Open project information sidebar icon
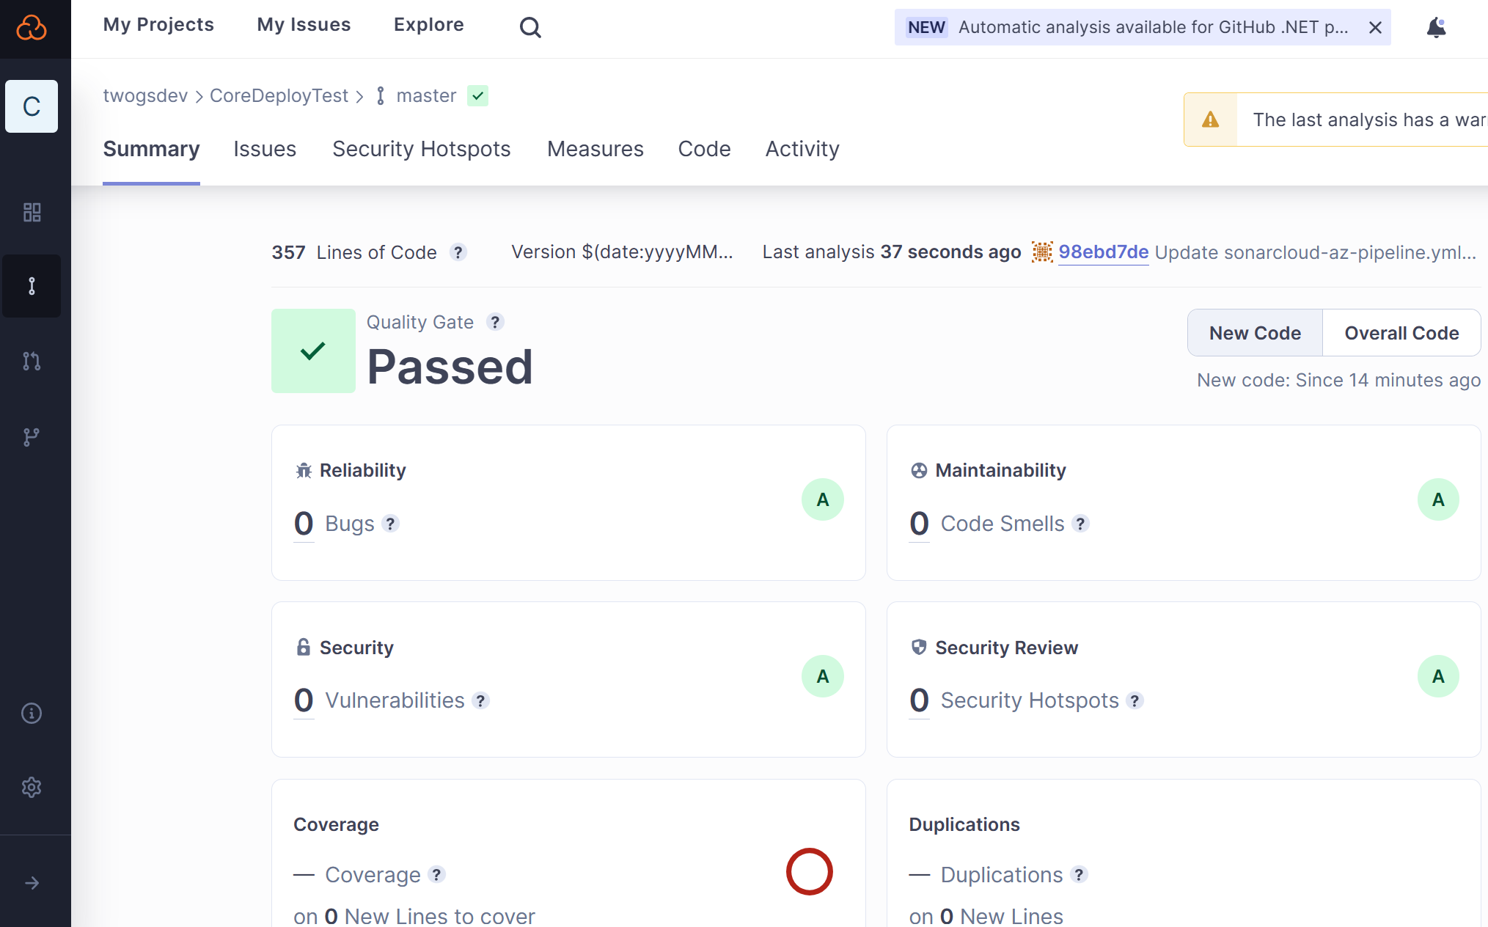1488x927 pixels. coord(32,713)
